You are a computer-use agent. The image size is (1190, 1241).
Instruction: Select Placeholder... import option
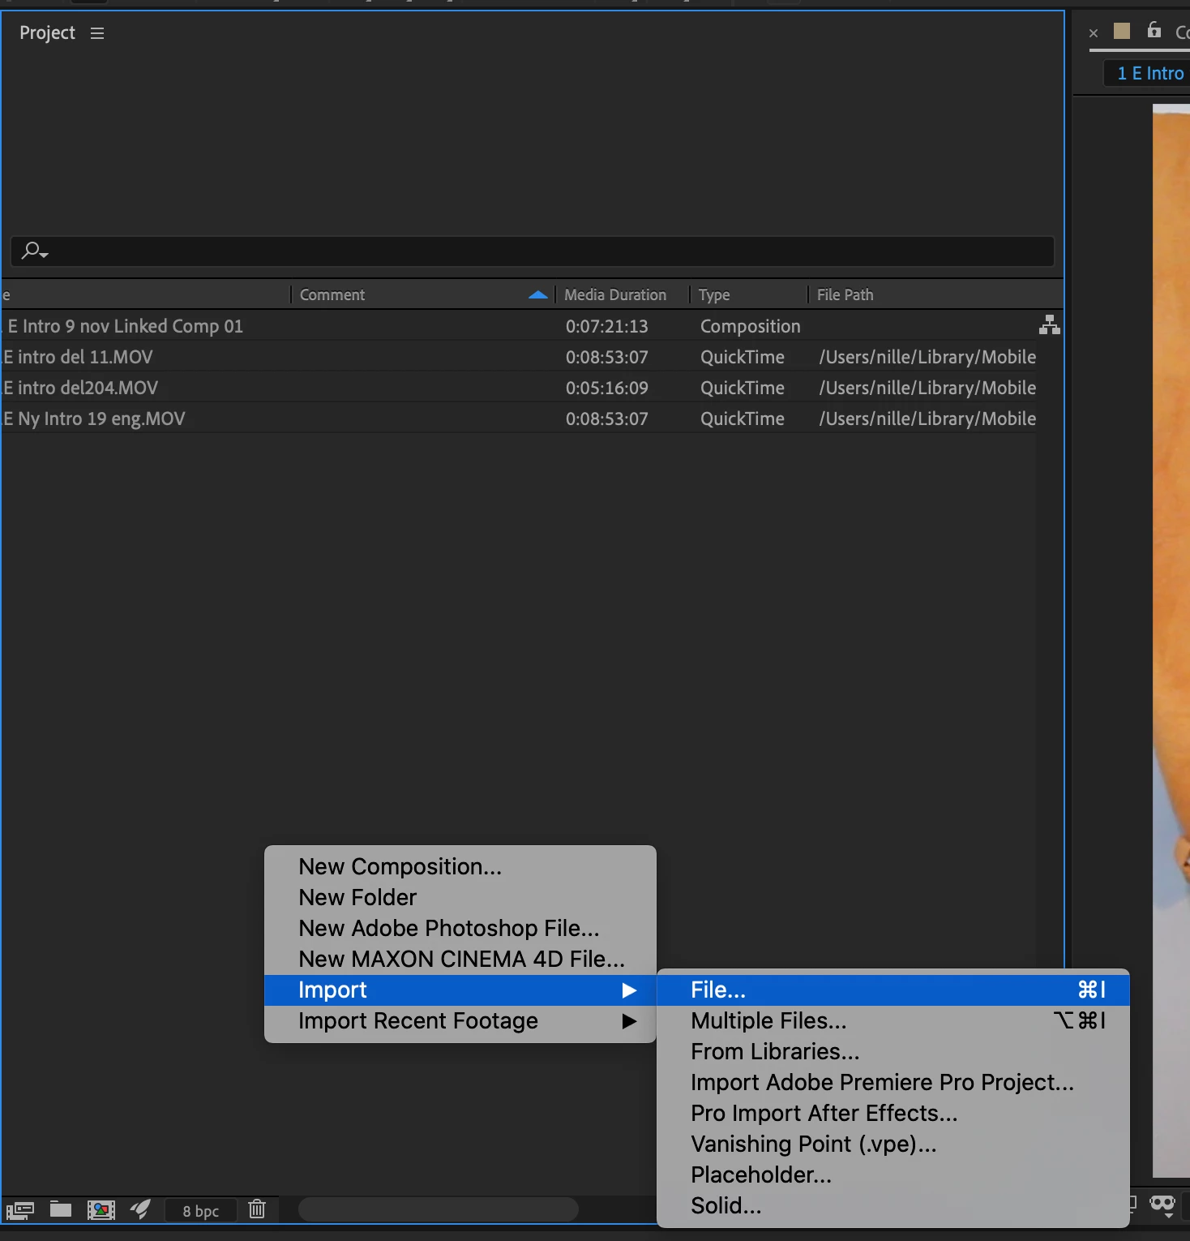(893, 1174)
